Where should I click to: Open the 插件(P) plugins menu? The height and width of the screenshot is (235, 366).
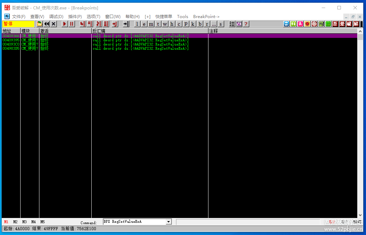tap(75, 17)
